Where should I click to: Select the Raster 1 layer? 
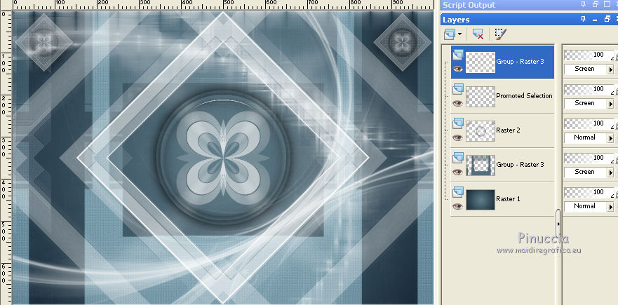pyautogui.click(x=508, y=199)
